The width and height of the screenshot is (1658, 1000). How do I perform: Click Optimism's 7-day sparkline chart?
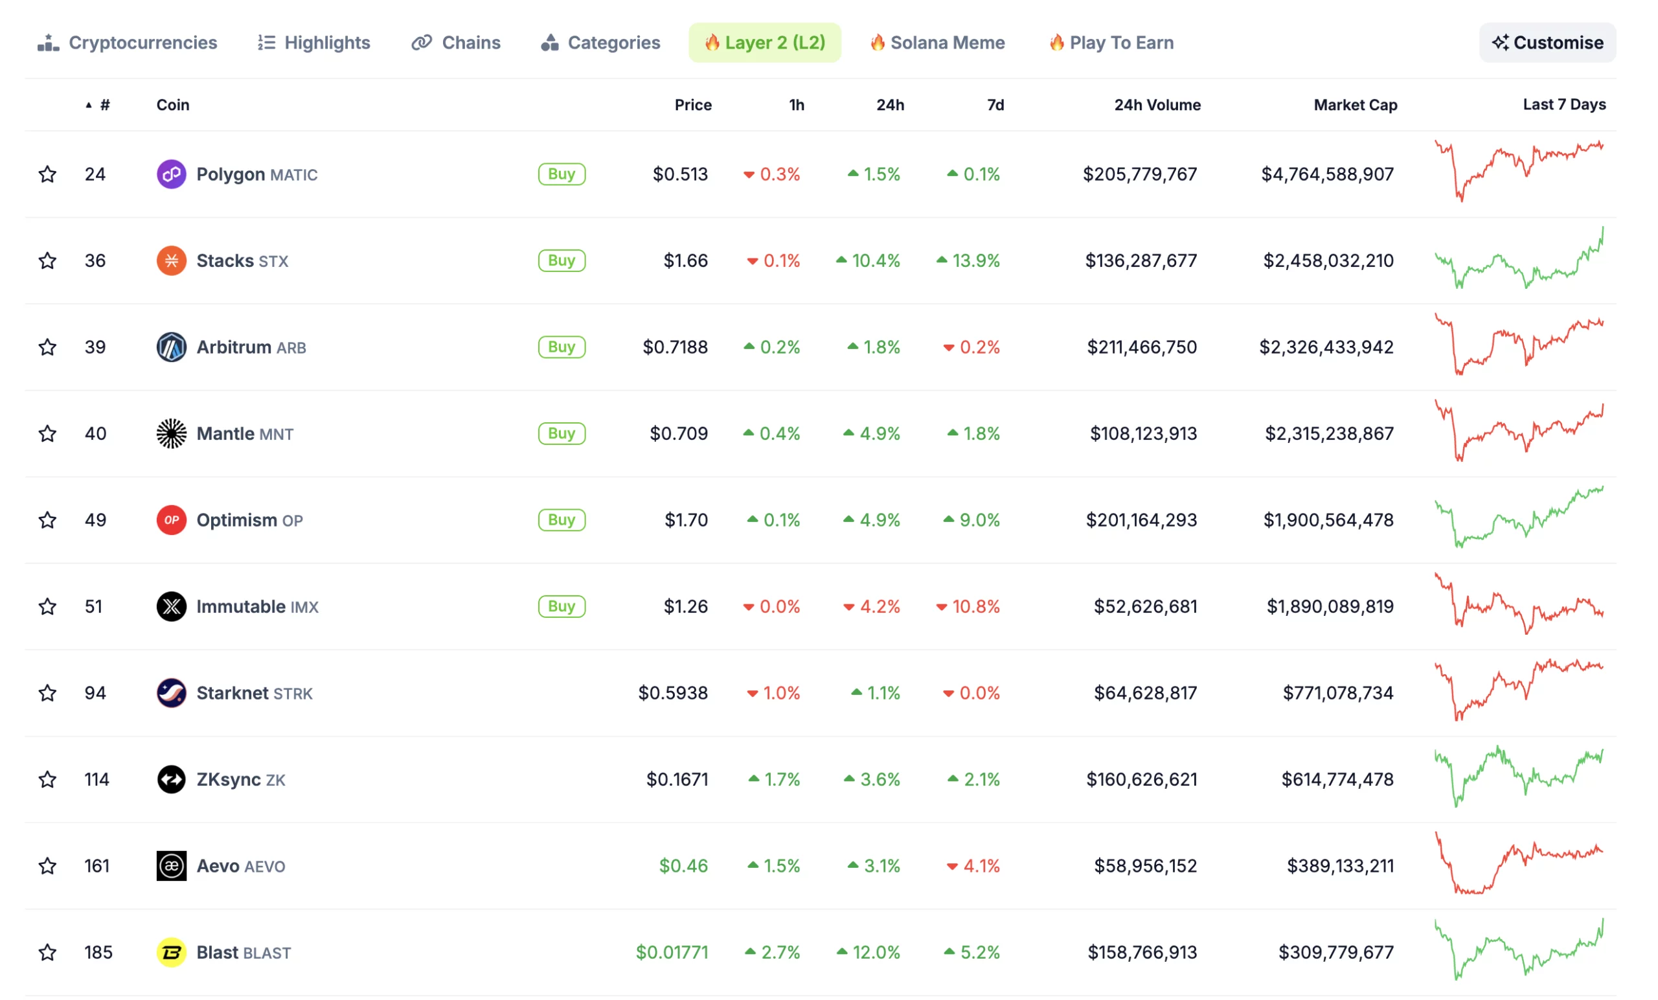(x=1519, y=517)
